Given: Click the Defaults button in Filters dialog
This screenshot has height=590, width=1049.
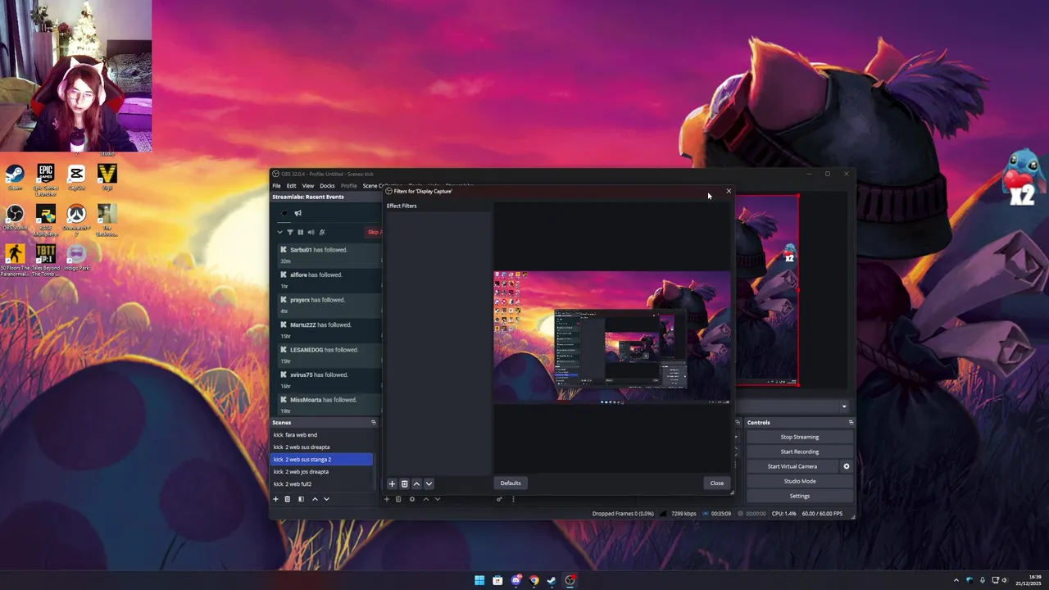Looking at the screenshot, I should tap(511, 483).
